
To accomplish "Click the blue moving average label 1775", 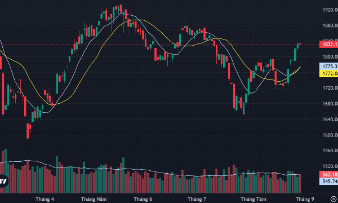I will pos(328,66).
